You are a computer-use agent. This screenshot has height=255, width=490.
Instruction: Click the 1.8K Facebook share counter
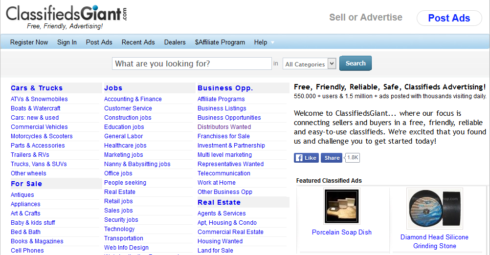(352, 158)
